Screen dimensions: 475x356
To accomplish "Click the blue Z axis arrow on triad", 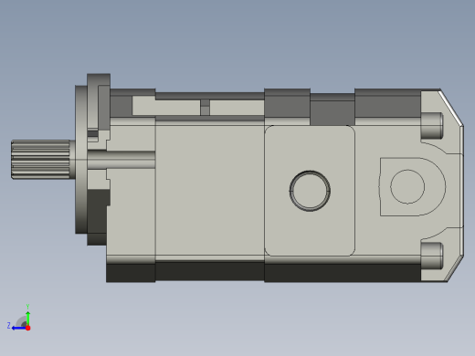I will 18,328.
